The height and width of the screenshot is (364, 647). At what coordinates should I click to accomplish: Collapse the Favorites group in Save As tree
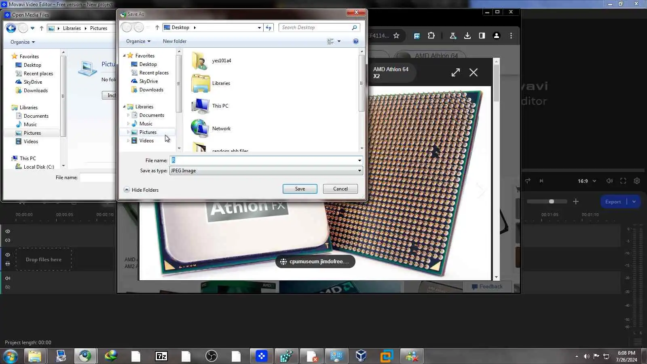click(x=124, y=56)
